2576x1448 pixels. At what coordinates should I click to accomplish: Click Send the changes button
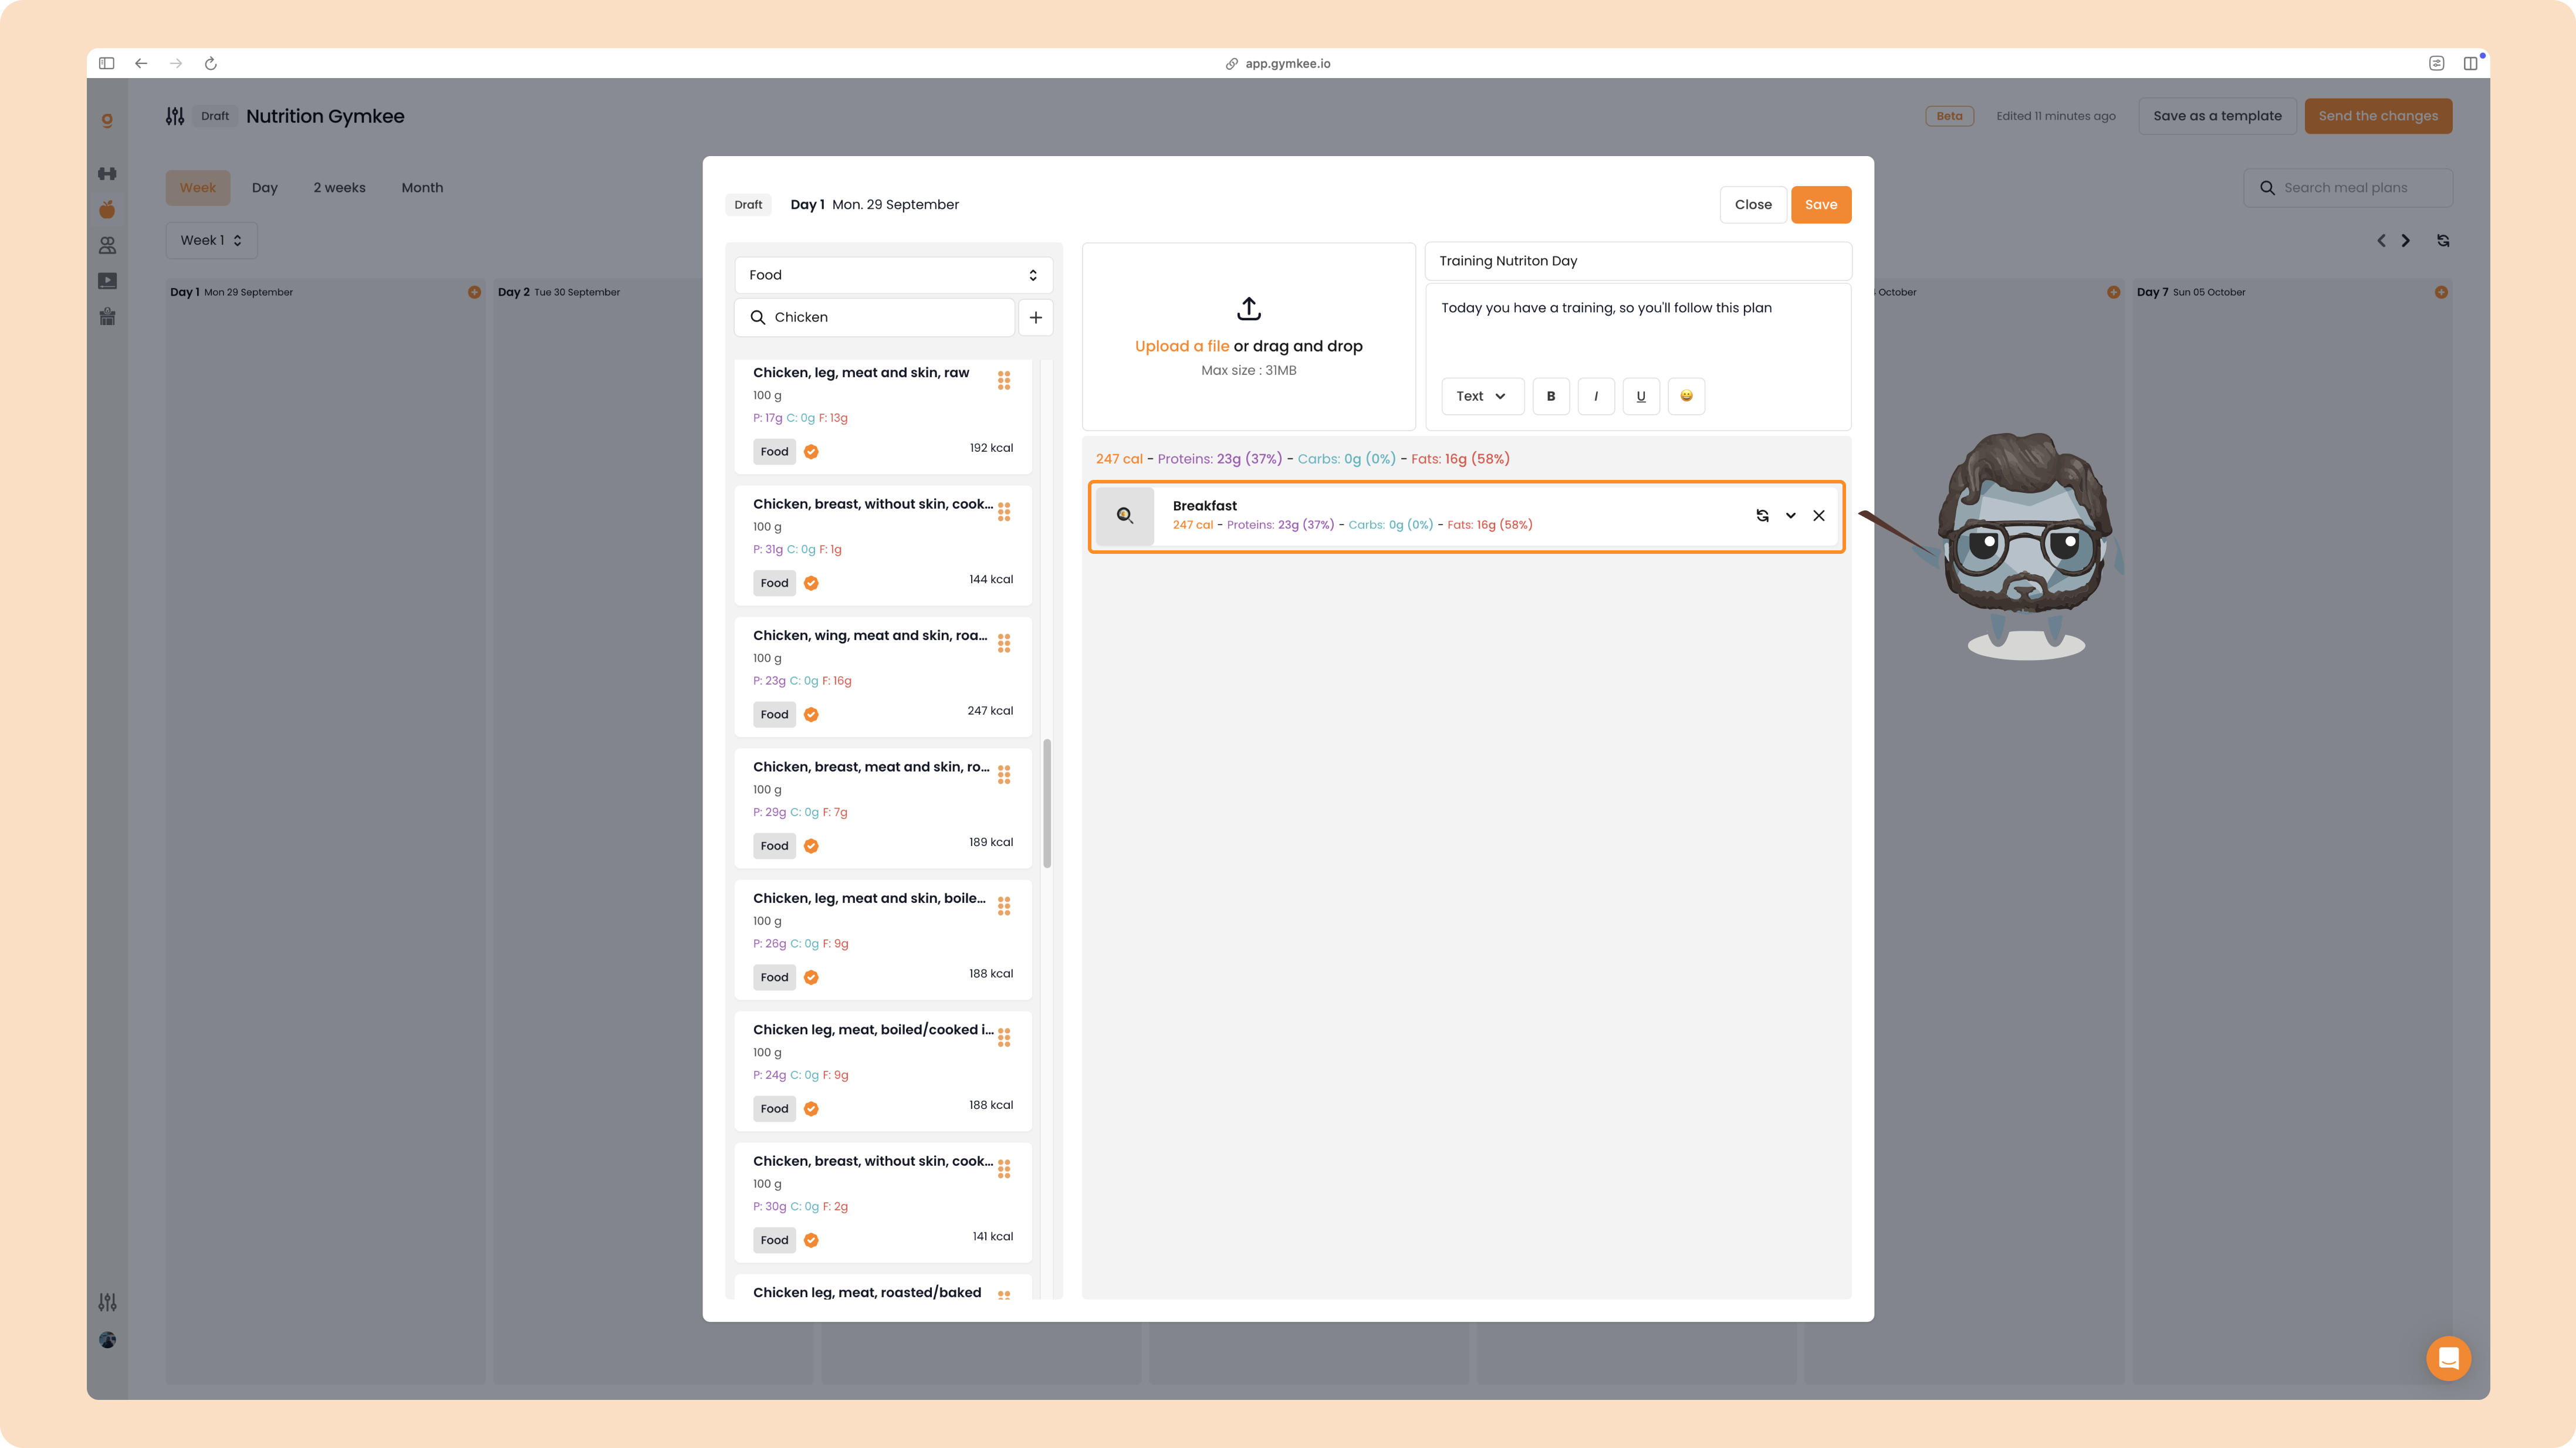coord(2378,116)
